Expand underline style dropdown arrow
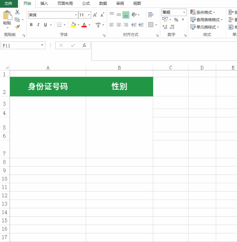 click(51, 25)
